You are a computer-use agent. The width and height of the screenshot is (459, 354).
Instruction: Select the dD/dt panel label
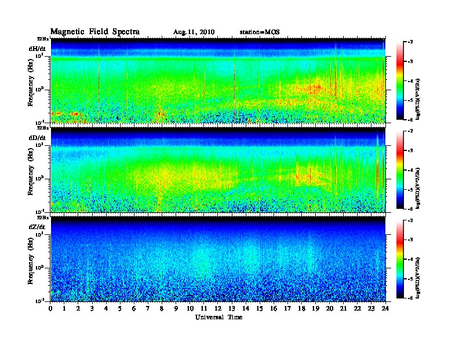click(x=37, y=138)
